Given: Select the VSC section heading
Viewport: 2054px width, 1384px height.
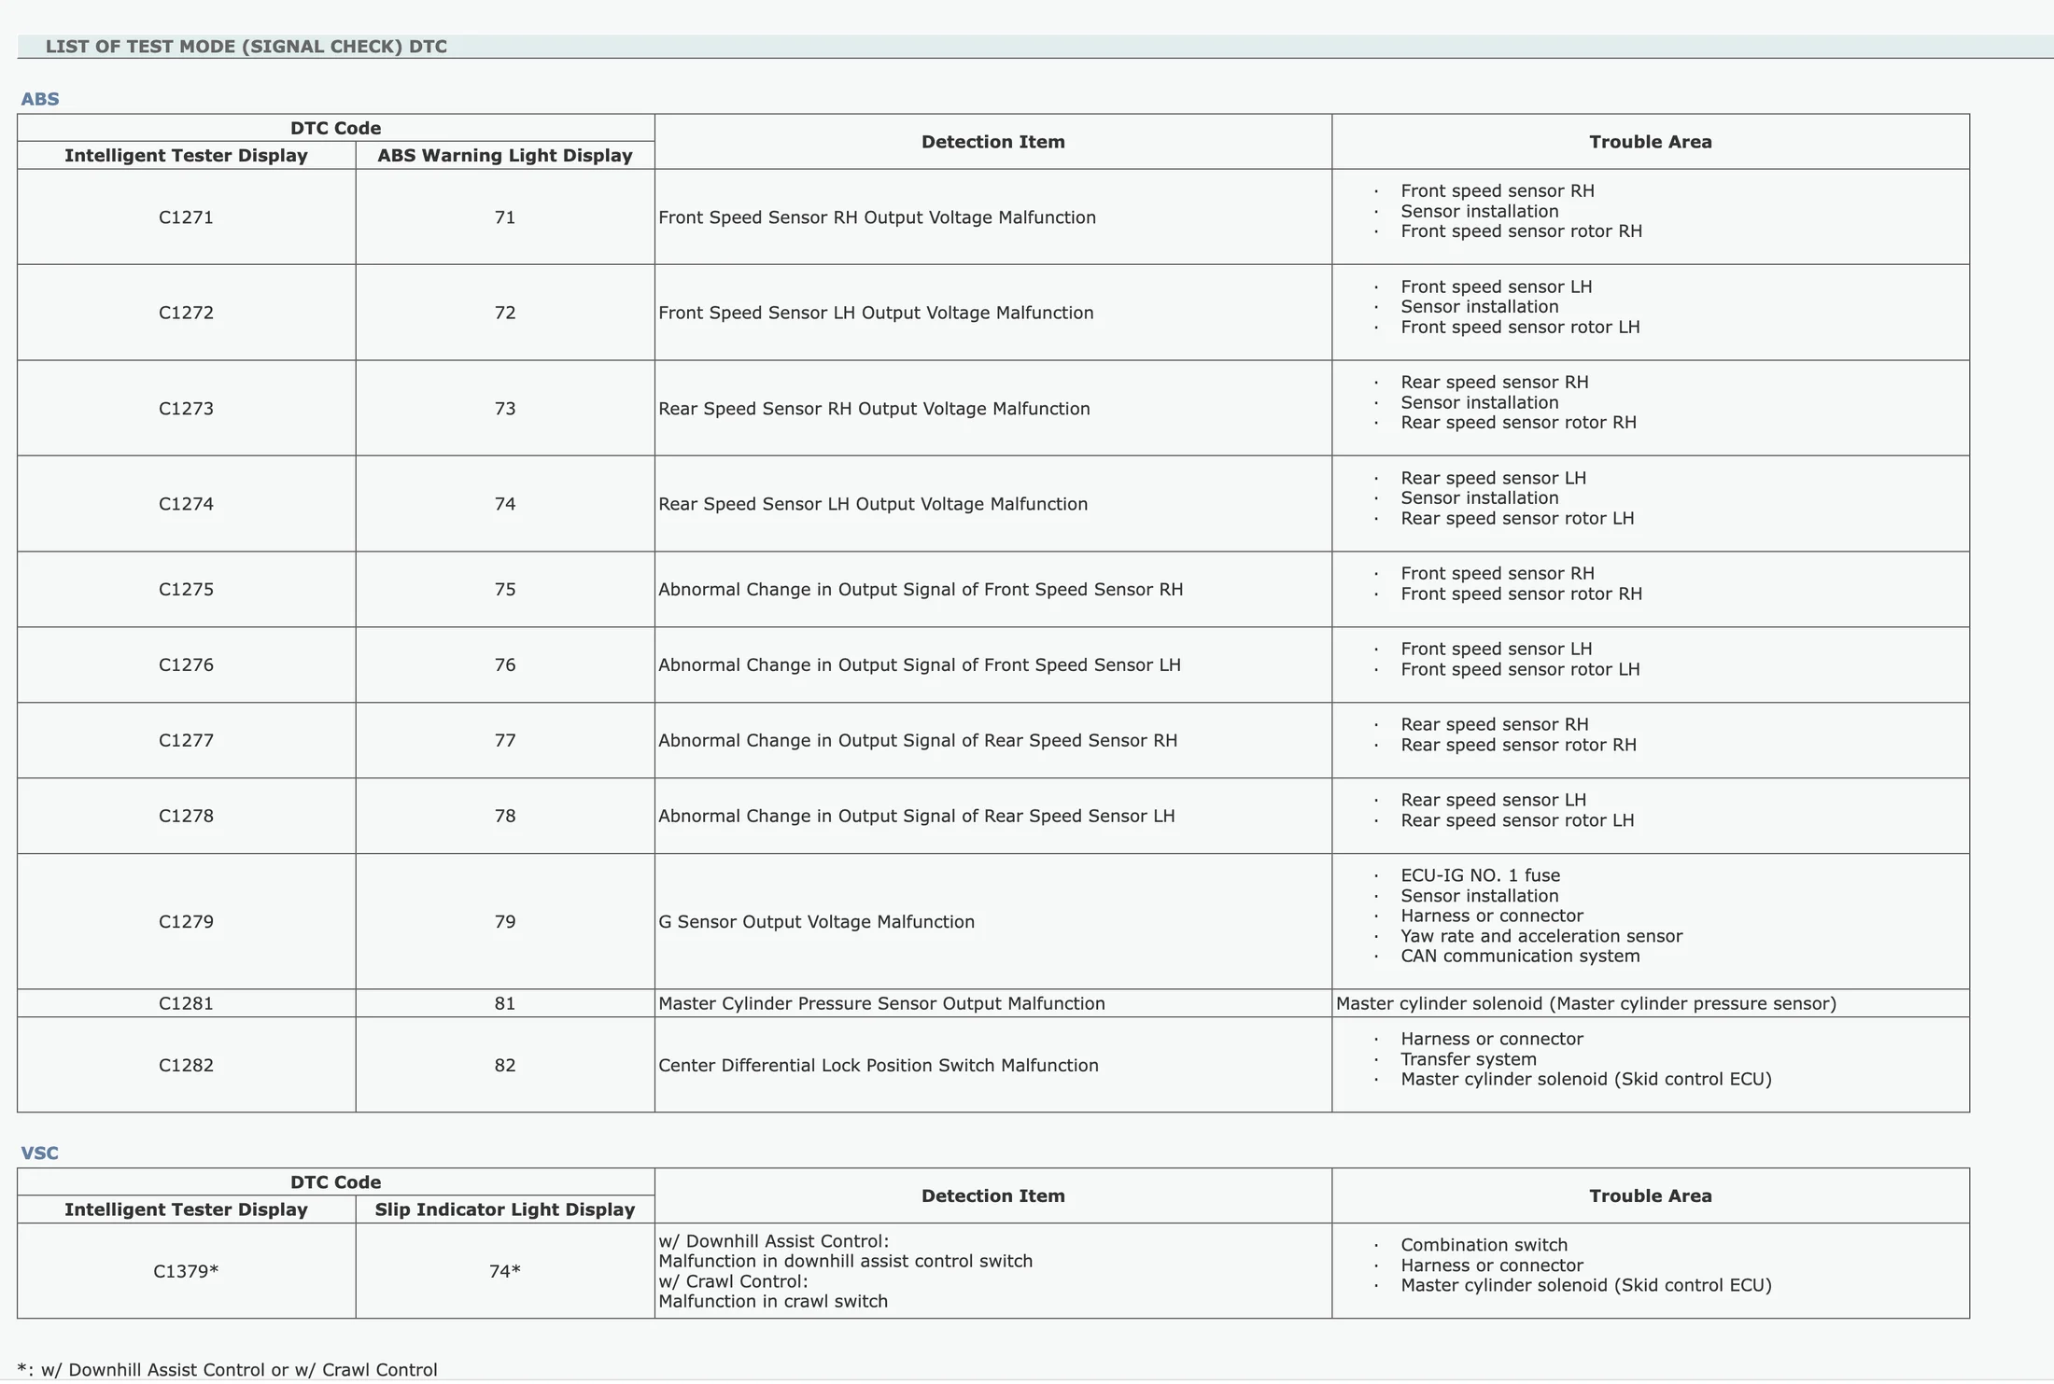Looking at the screenshot, I should (x=40, y=1153).
